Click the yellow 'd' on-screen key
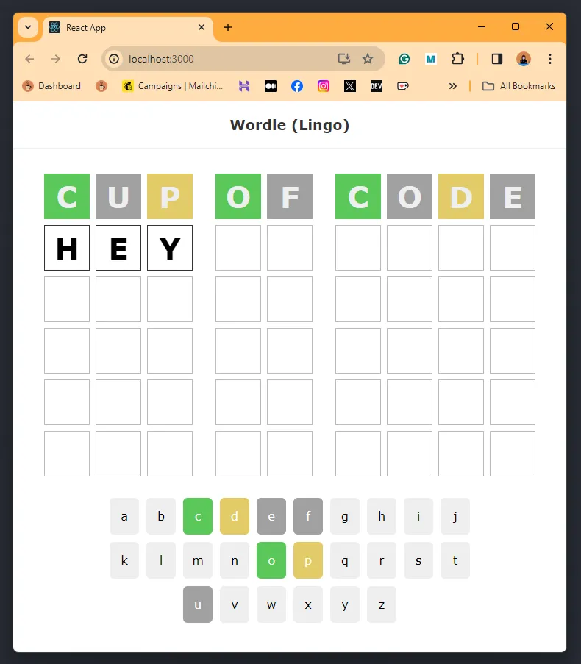Viewport: 581px width, 664px height. click(x=235, y=516)
